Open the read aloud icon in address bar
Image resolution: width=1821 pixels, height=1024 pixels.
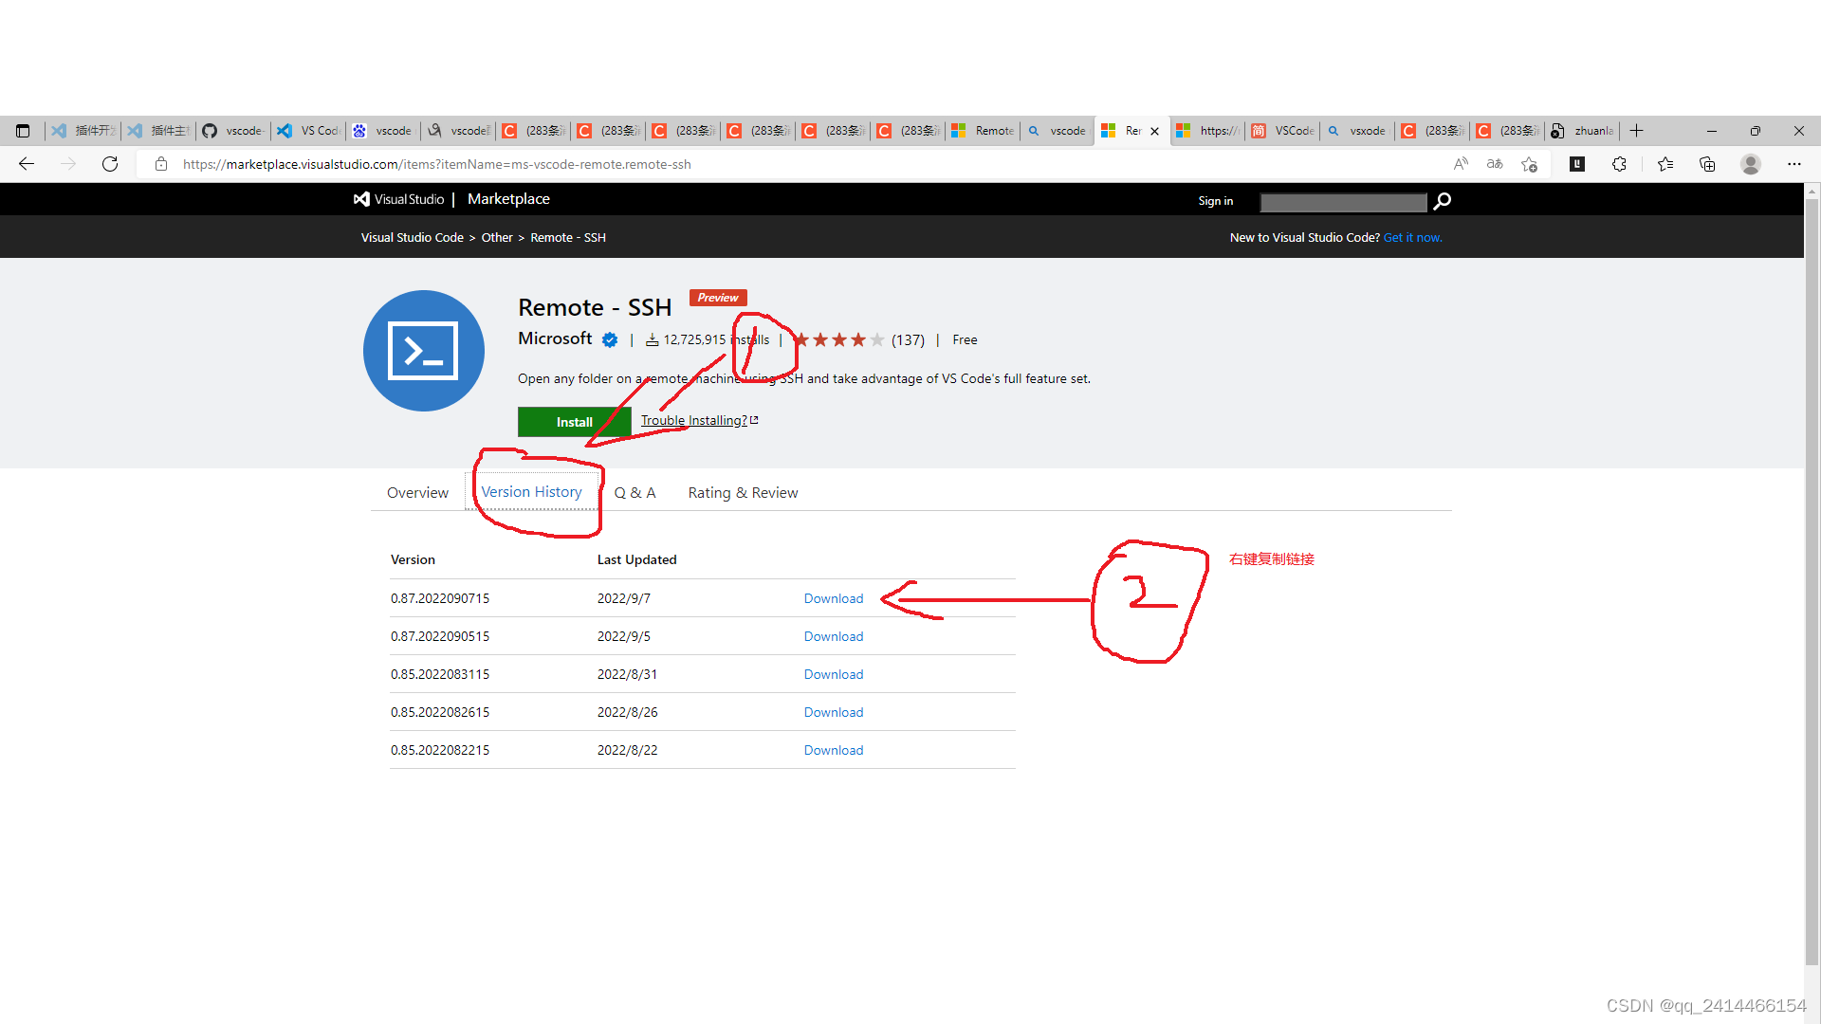(x=1461, y=164)
